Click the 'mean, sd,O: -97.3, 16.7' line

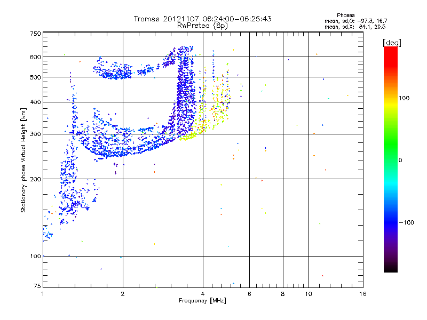point(355,21)
